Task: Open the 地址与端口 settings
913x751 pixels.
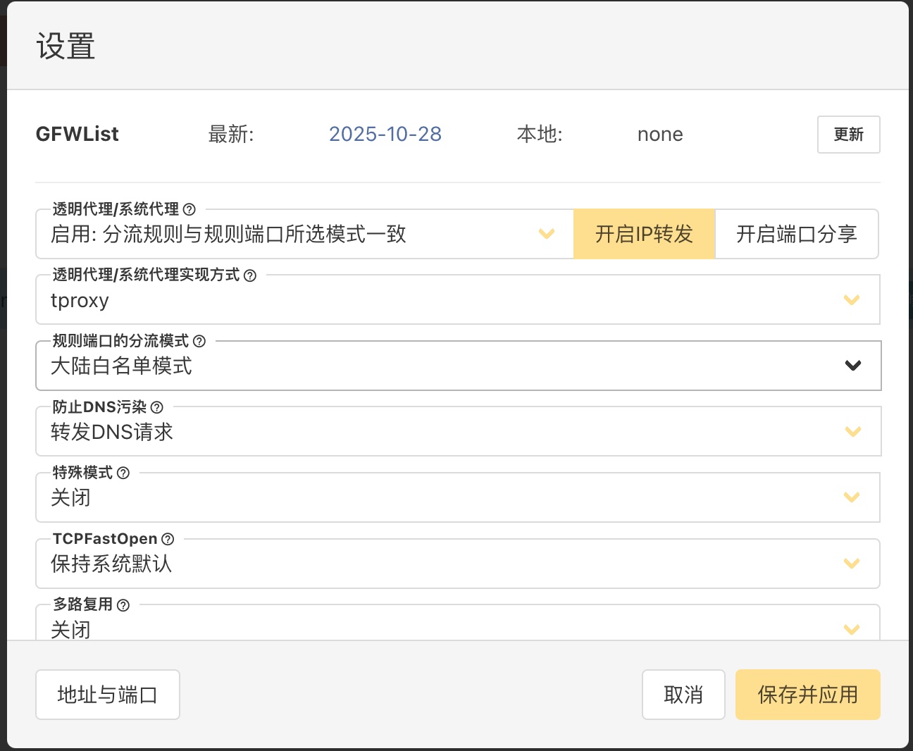Action: (x=108, y=695)
